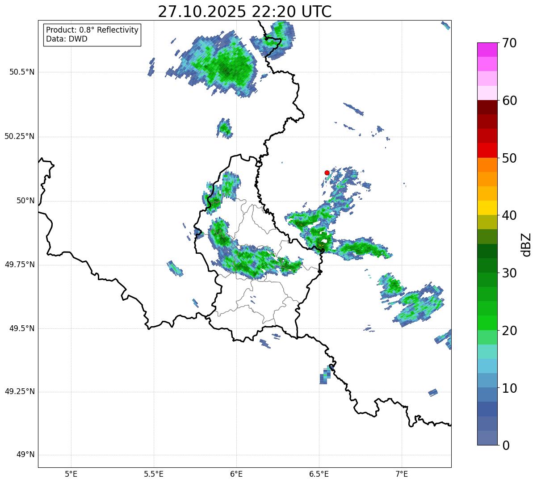Click the "5.5°E" longitude label
The width and height of the screenshot is (537, 483).
point(154,474)
